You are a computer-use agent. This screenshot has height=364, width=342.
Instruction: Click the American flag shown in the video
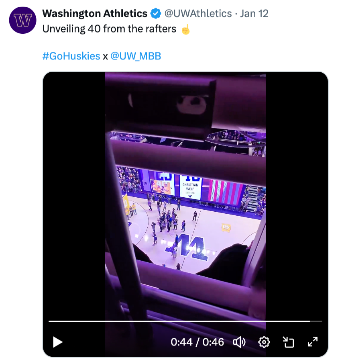point(225,191)
